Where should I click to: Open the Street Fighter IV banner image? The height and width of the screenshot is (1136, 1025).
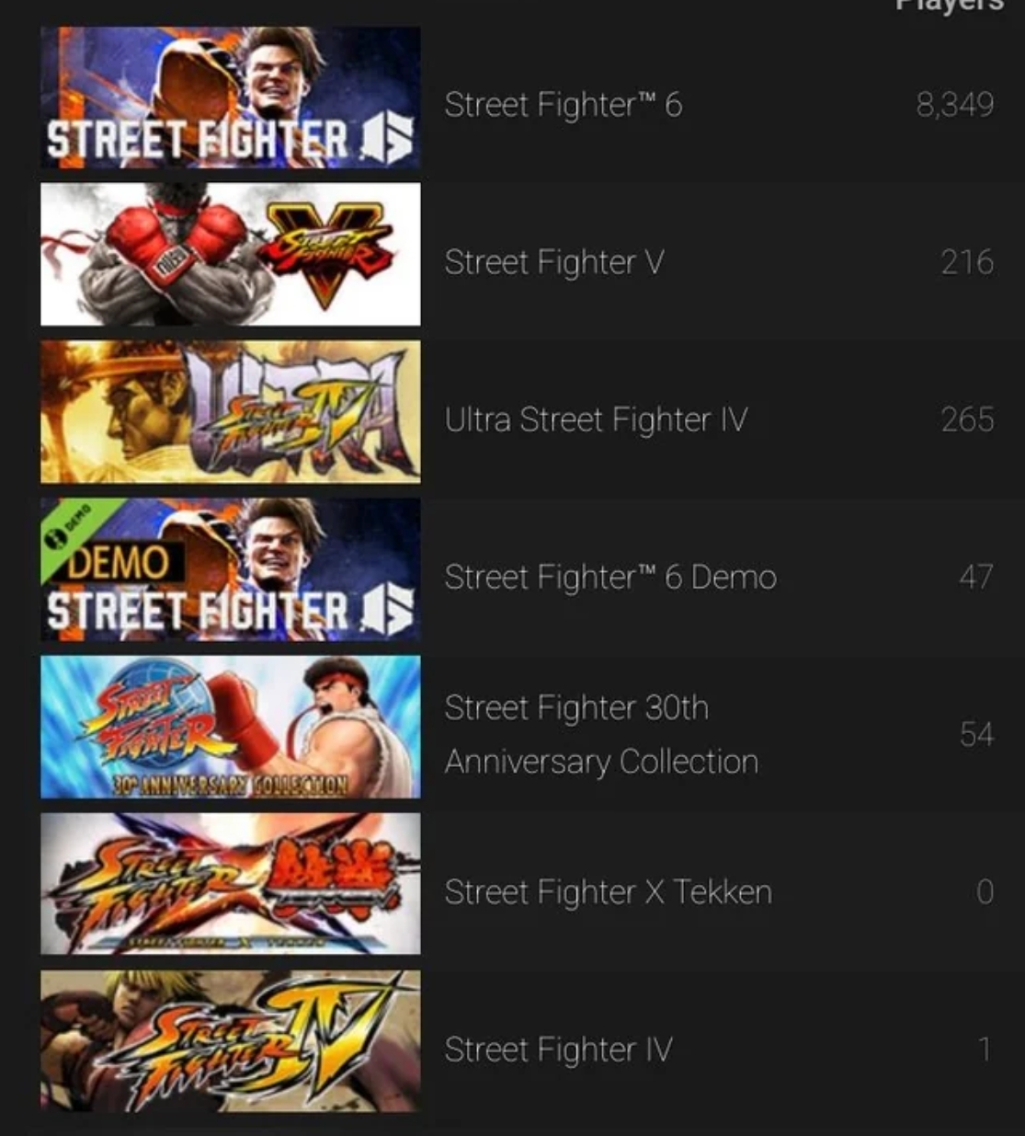pyautogui.click(x=230, y=1041)
